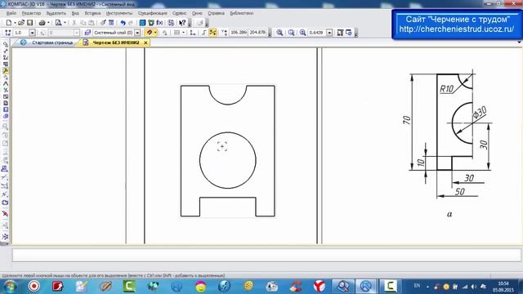Open the Инструменты menu
Viewport: 523px width, 294px height.
click(119, 13)
